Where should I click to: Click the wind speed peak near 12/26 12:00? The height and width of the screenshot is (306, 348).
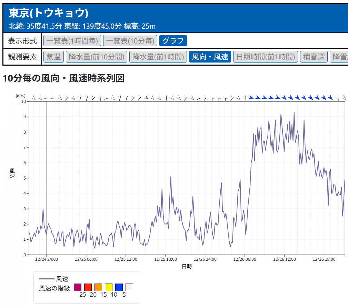click(294, 113)
